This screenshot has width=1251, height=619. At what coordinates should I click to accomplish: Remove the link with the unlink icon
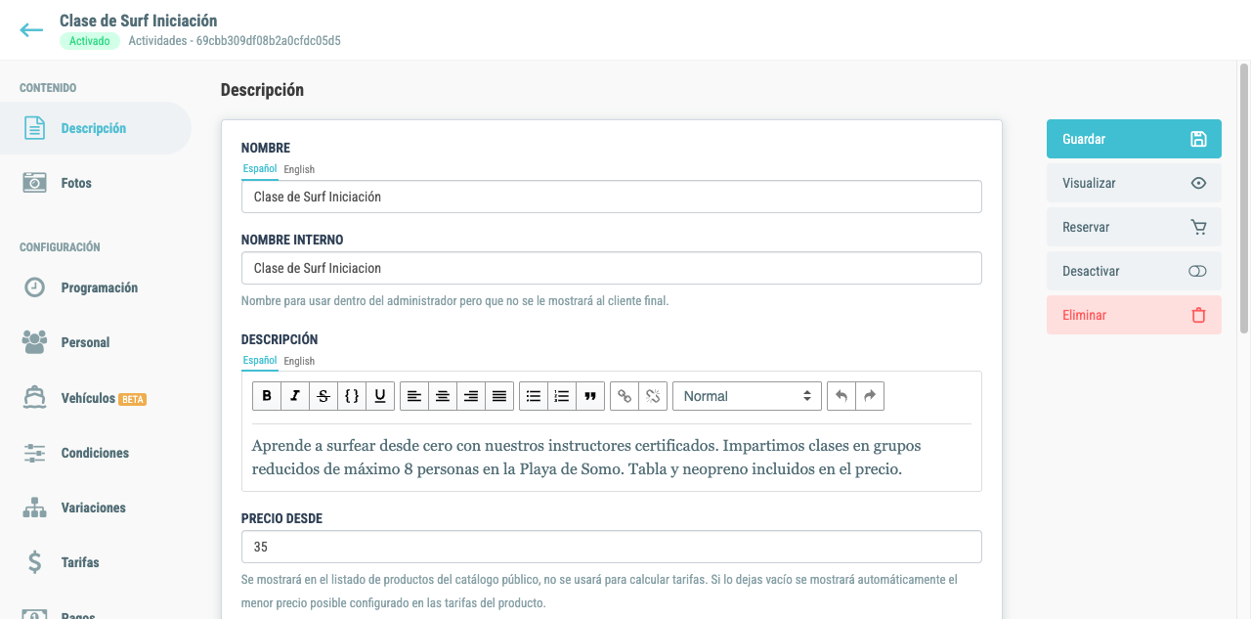point(653,396)
